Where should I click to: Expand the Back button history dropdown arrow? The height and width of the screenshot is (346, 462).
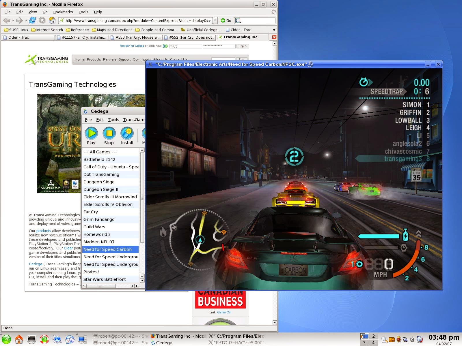[x=13, y=20]
